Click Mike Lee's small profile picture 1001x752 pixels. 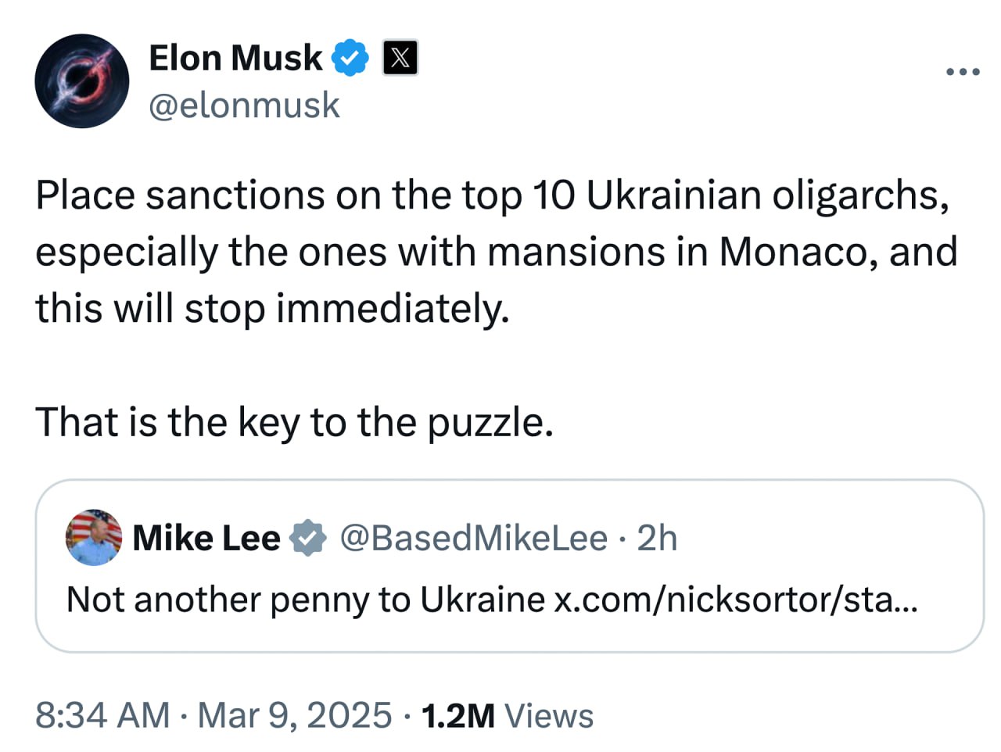click(x=94, y=537)
